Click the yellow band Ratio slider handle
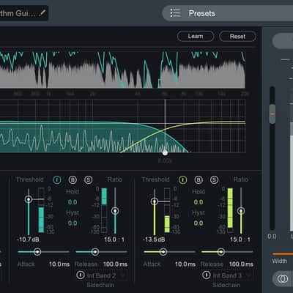Screen dimensions: 293x293 [x=241, y=211]
